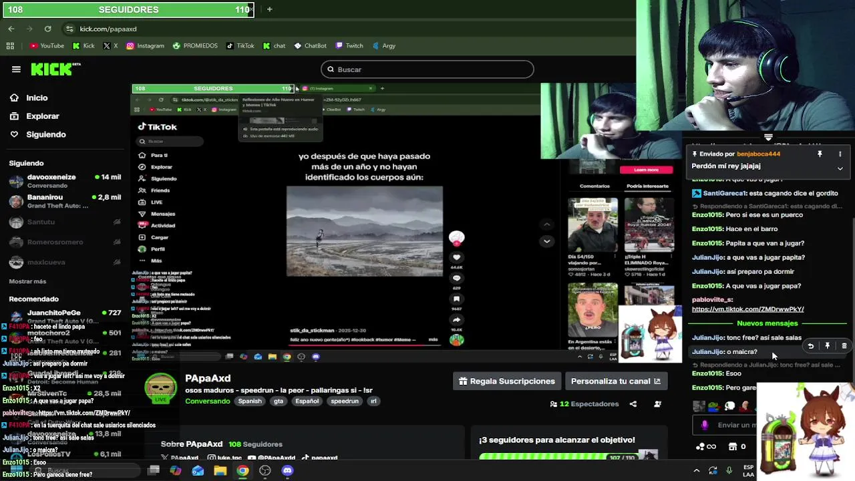Screen dimensions: 855x481
Task: Expand pinned message chevron
Action: (x=840, y=168)
